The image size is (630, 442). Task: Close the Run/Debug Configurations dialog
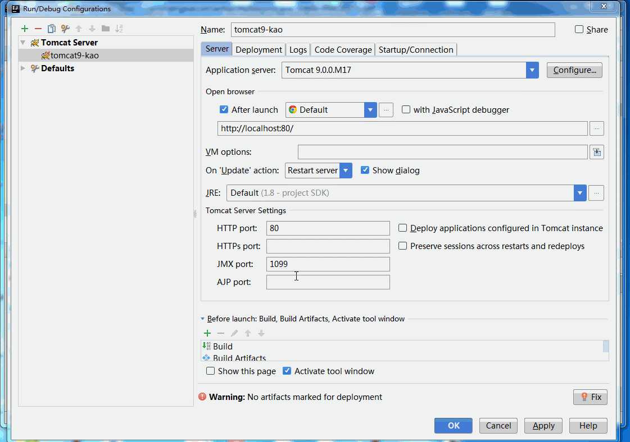604,6
